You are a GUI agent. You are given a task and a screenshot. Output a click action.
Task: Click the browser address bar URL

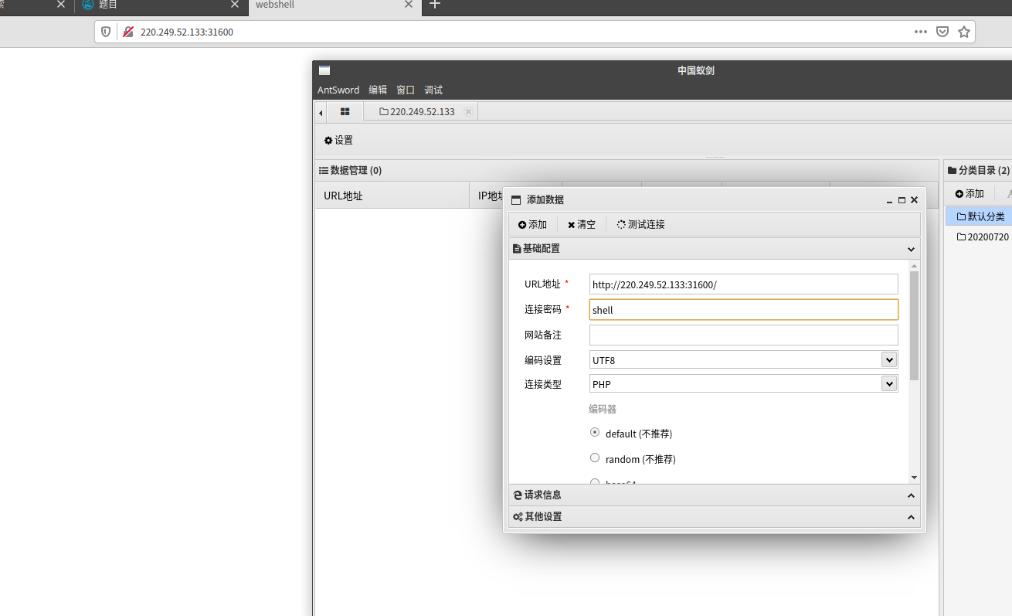187,32
